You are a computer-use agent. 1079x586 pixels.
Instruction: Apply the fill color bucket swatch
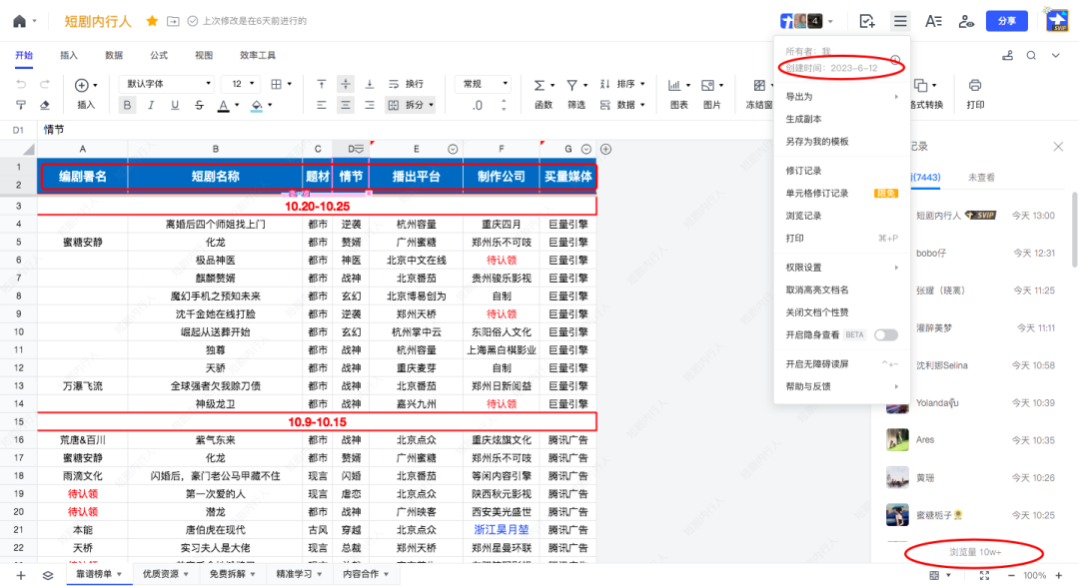pos(257,105)
